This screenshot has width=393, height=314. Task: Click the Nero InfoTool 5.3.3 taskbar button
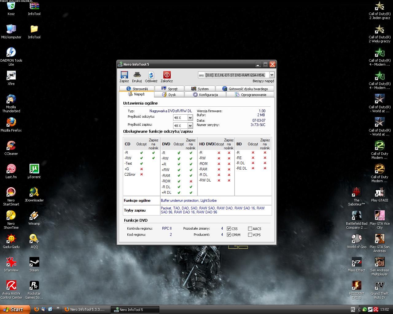pos(86,309)
